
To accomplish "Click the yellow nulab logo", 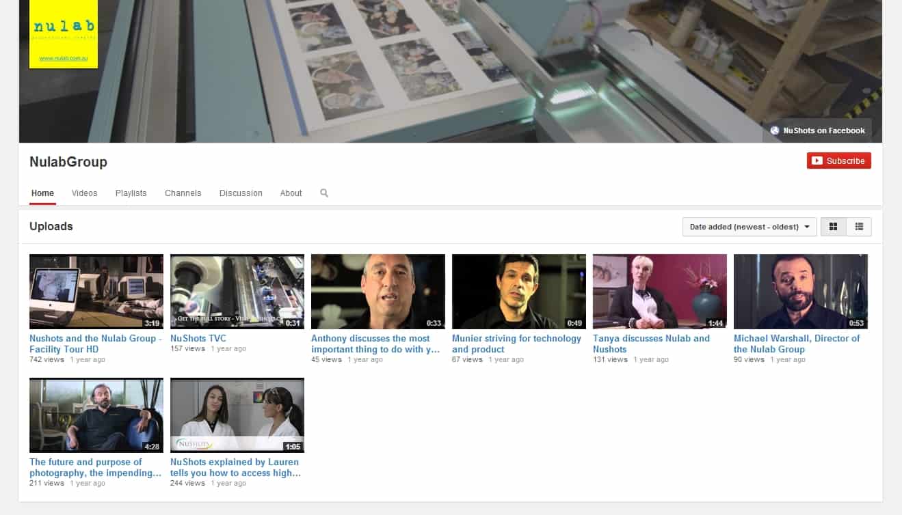I will (x=64, y=34).
